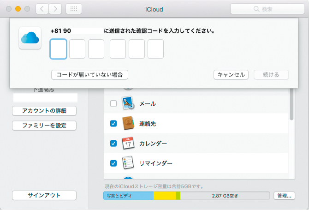This screenshot has width=309, height=210.
Task: Click the Contacts address book icon
Action: pyautogui.click(x=128, y=123)
